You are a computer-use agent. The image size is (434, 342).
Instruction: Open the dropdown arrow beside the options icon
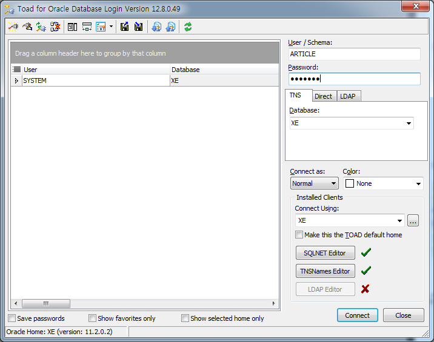tap(111, 27)
